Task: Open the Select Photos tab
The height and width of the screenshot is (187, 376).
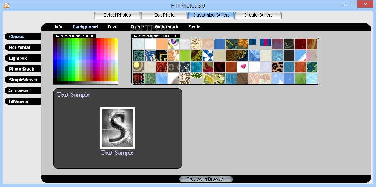Action: (117, 15)
